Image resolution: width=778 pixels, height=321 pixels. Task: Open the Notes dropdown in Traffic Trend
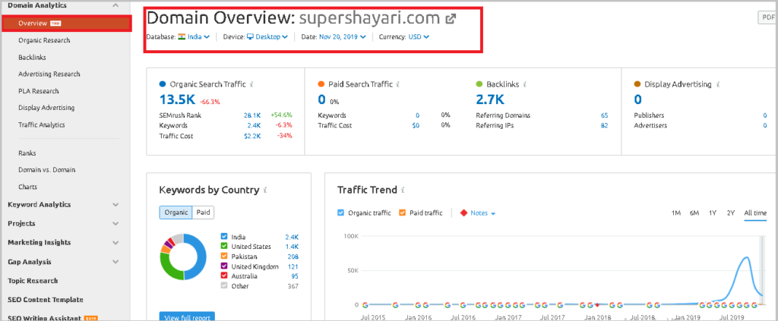[482, 213]
